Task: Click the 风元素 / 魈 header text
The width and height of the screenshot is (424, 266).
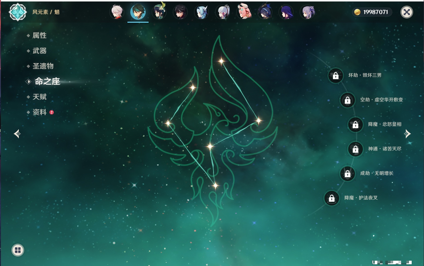Action: (x=46, y=12)
